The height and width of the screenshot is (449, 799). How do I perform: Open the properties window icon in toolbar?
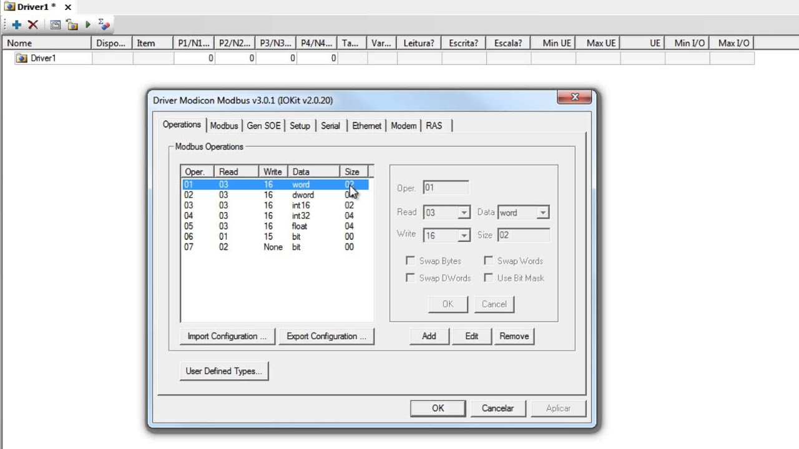55,25
